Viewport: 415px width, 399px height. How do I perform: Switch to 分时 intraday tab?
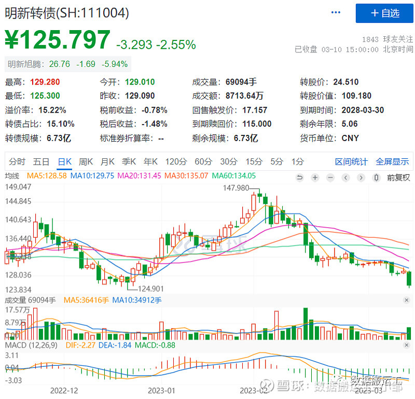(17, 161)
